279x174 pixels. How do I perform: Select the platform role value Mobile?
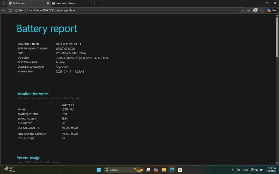click(60, 63)
